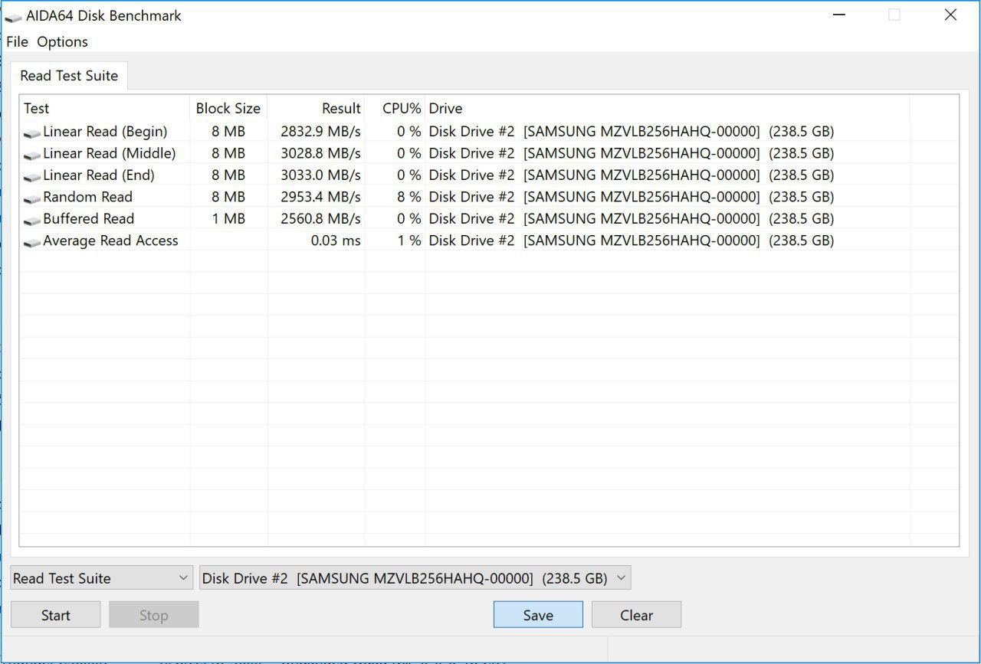Open the Options menu

62,41
